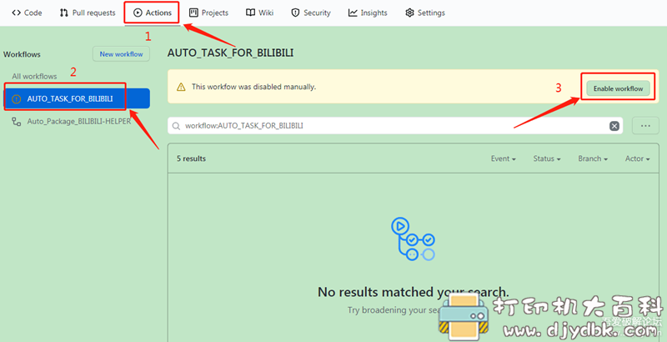Click the New workflow button
The height and width of the screenshot is (342, 667).
121,54
